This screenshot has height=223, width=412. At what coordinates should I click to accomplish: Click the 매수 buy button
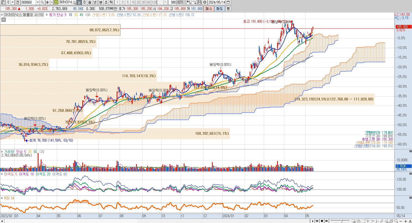pyautogui.click(x=208, y=9)
